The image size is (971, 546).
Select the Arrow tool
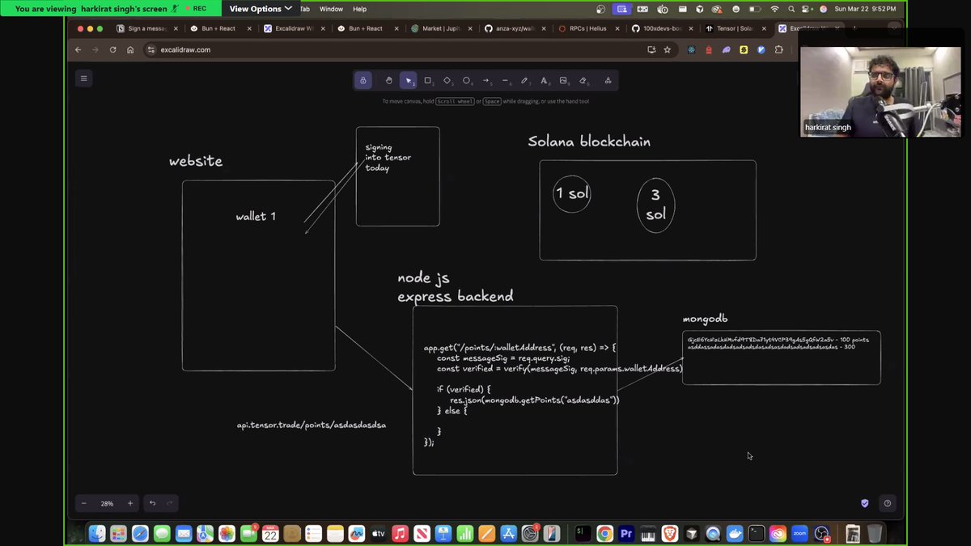485,80
